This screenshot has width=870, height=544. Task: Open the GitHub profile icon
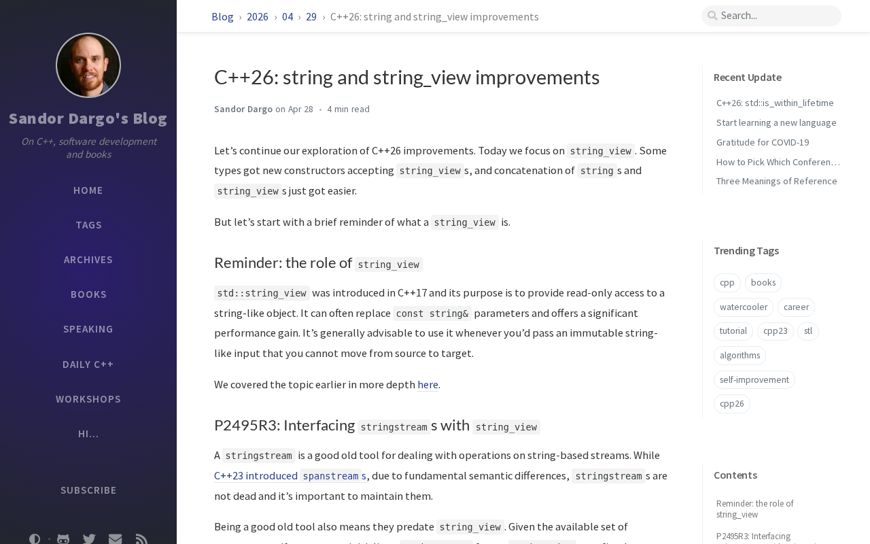tap(63, 539)
